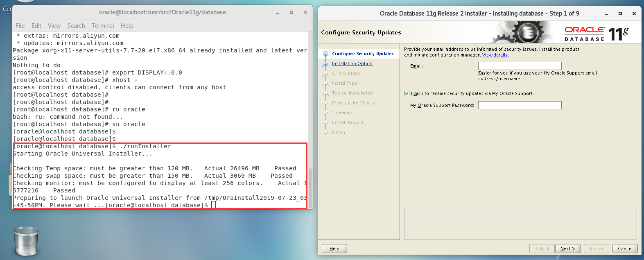
Task: Select Install Product step
Action: click(x=348, y=122)
